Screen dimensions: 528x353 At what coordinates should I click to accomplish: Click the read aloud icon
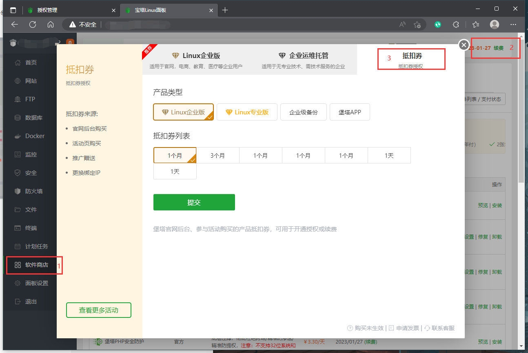pos(402,25)
